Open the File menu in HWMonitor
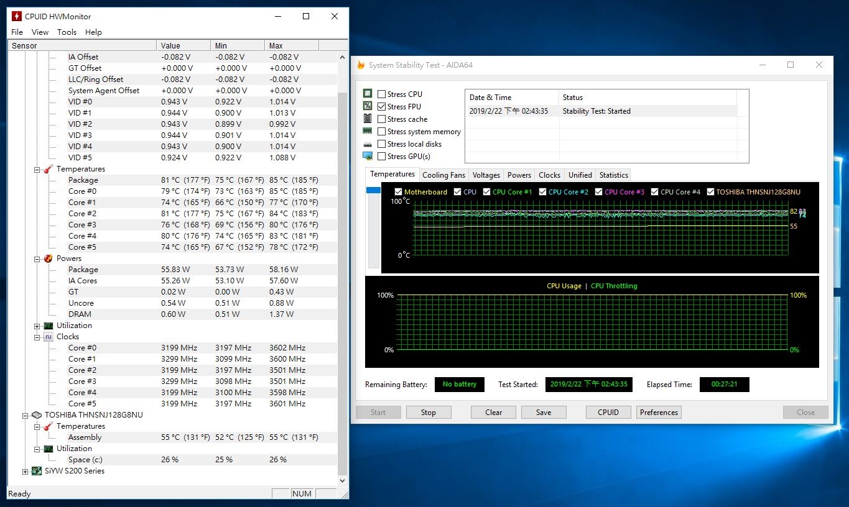 [x=17, y=32]
